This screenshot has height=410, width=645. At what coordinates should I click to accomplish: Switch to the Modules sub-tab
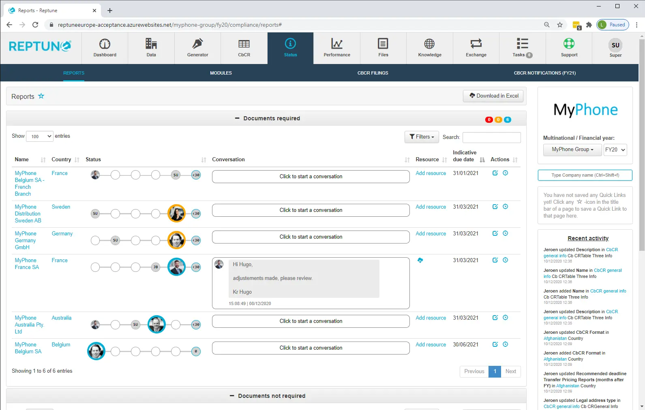pyautogui.click(x=221, y=73)
